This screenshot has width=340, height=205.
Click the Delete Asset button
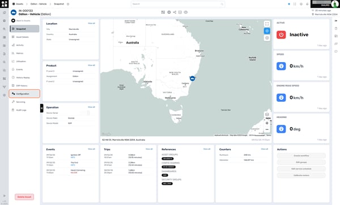click(x=24, y=197)
